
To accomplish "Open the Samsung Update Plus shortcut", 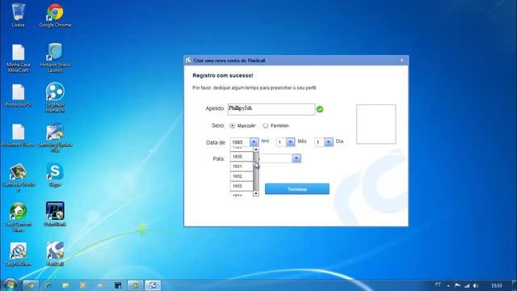I will pos(55,137).
